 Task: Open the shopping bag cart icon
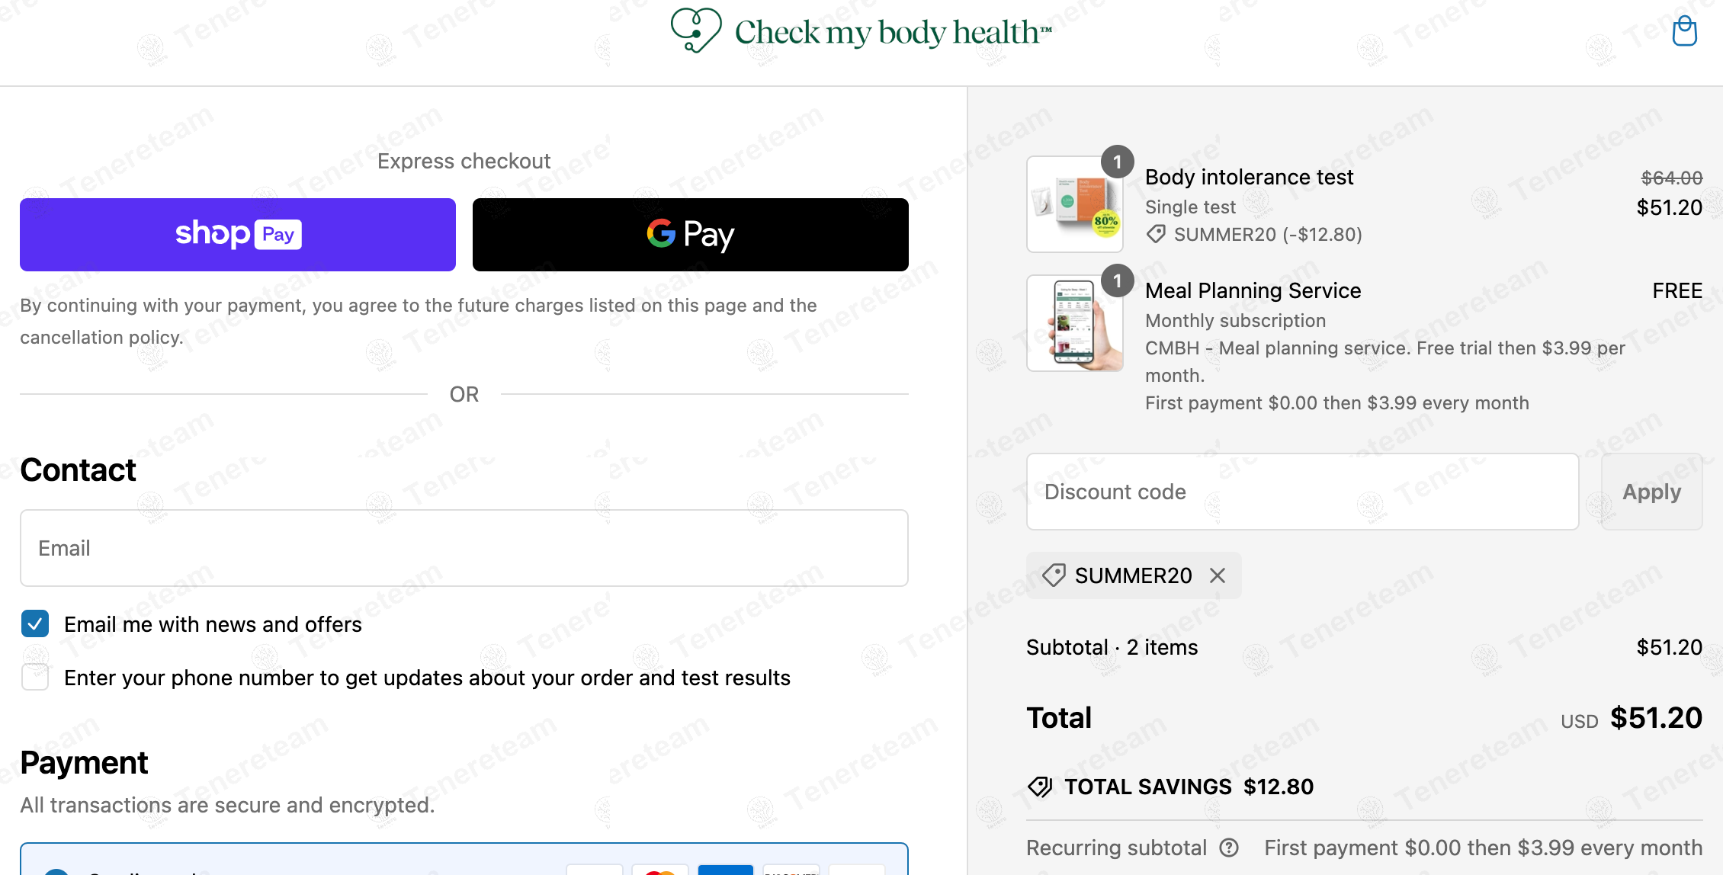(1684, 31)
